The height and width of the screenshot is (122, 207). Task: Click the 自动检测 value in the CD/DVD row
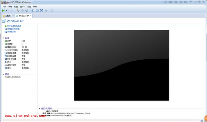(x=25, y=50)
